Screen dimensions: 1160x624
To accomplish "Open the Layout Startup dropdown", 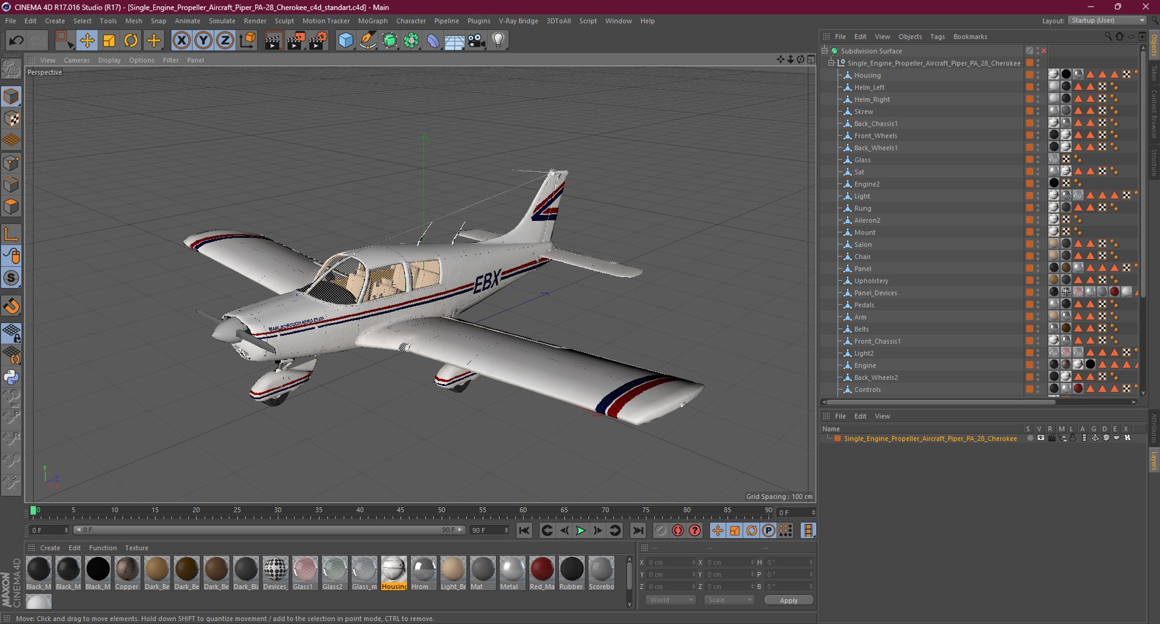I will (1107, 21).
